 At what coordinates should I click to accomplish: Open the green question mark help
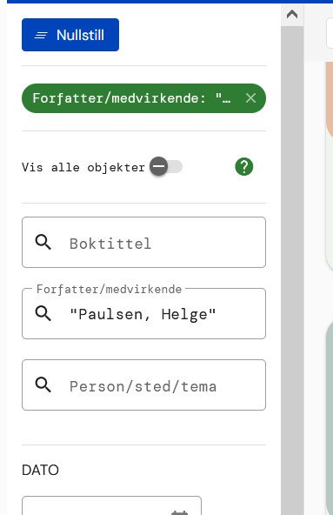244,167
